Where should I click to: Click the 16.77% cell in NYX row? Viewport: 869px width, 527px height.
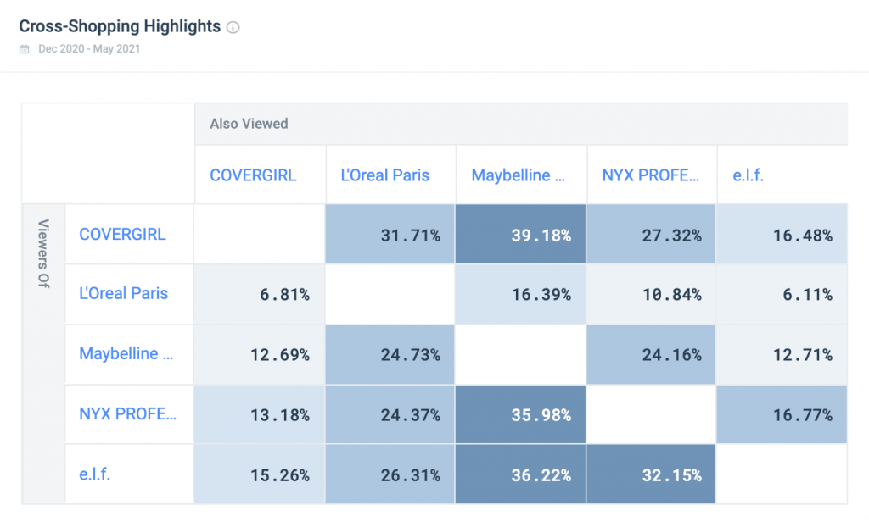[782, 414]
